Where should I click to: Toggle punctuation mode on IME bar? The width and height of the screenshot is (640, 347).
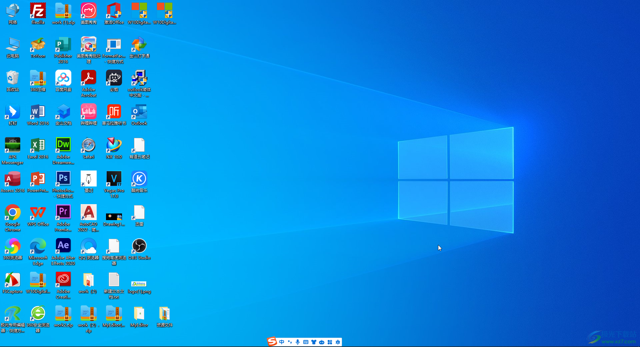290,342
